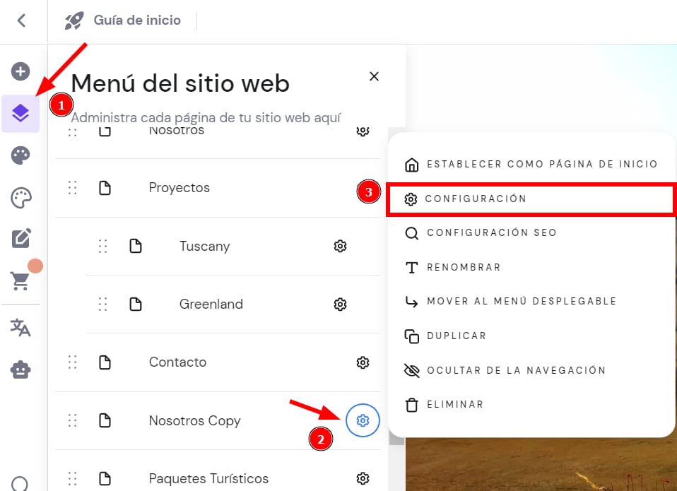Open the pages and navigation layers icon
Image resolution: width=677 pixels, height=491 pixels.
pyautogui.click(x=20, y=113)
